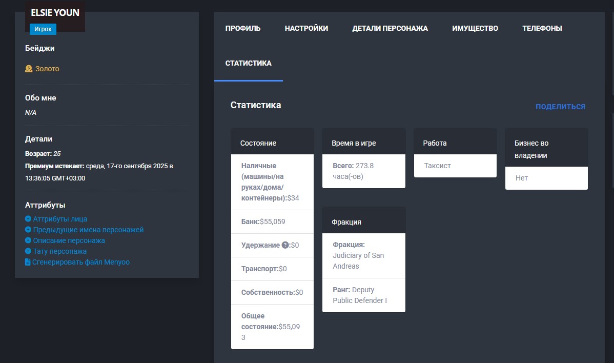
Task: Open the Описание персонажа link
Action: (69, 240)
